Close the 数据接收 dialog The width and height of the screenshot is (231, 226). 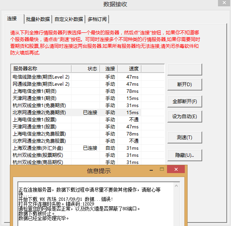point(224,3)
